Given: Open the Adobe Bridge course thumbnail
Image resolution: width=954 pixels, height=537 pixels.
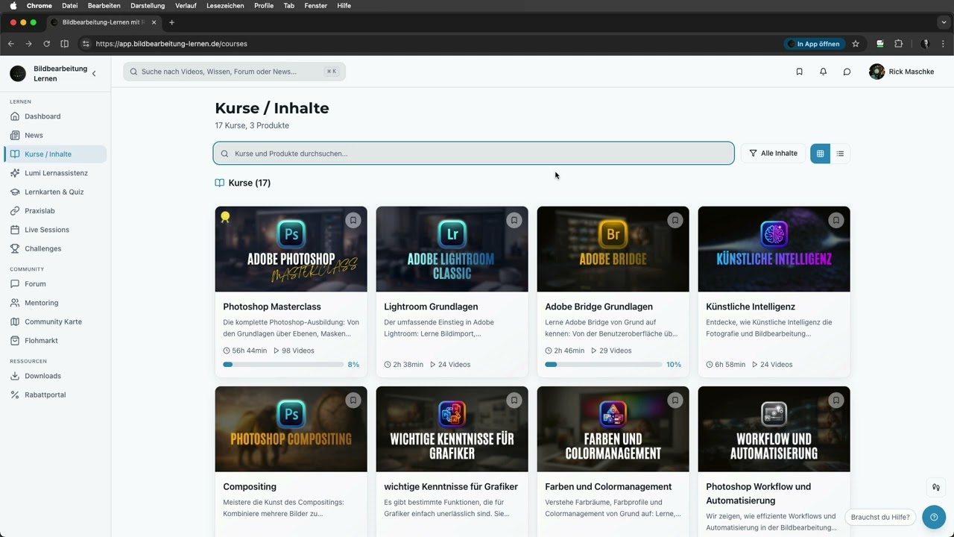Looking at the screenshot, I should click(613, 249).
